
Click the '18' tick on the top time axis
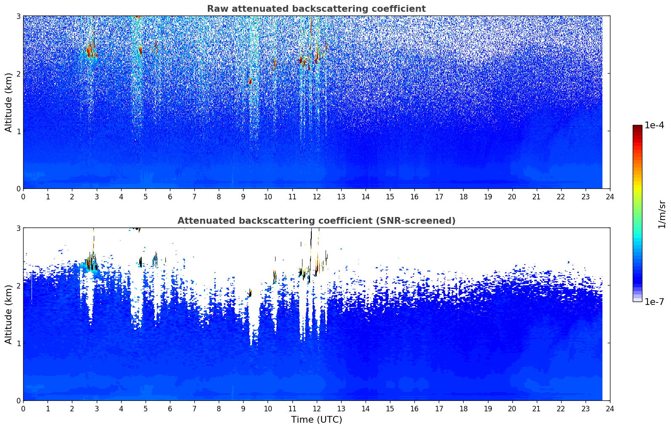coord(463,197)
